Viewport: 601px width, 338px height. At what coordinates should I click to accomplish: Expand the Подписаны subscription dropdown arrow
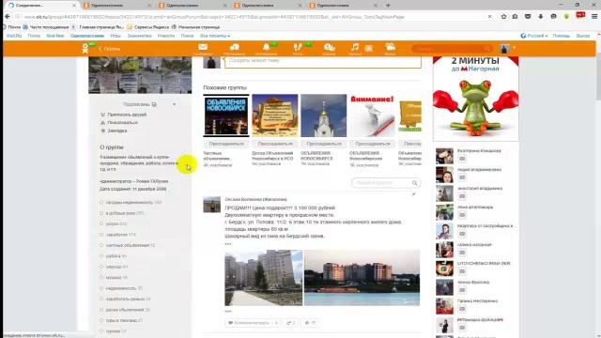point(174,104)
